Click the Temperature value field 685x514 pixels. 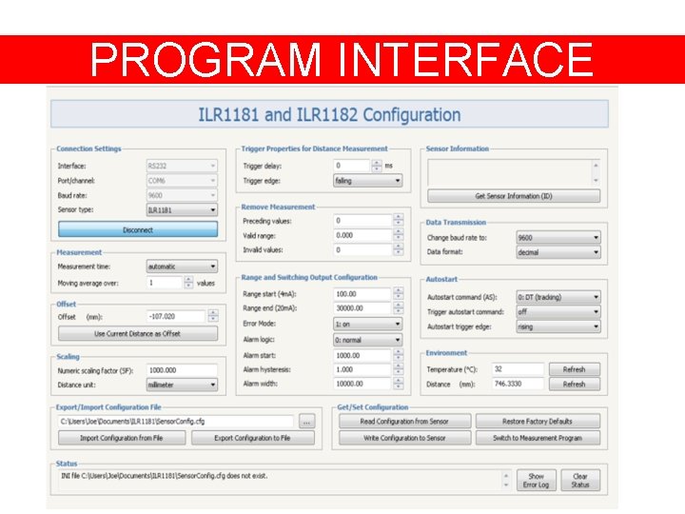pyautogui.click(x=519, y=369)
